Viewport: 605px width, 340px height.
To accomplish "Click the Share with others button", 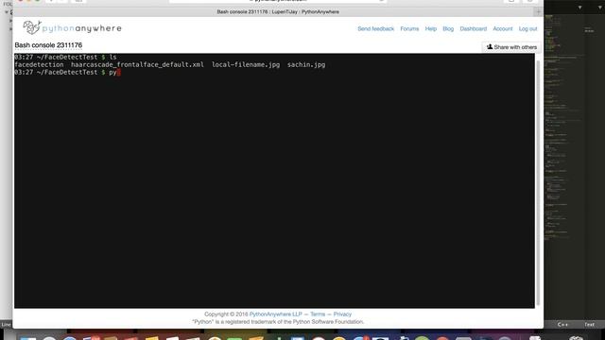I will tap(511, 47).
